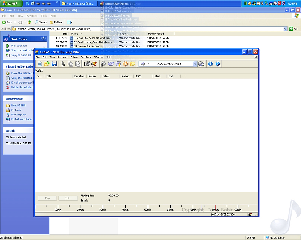
Task: Click Play selection link
Action: pyautogui.click(x=19, y=46)
